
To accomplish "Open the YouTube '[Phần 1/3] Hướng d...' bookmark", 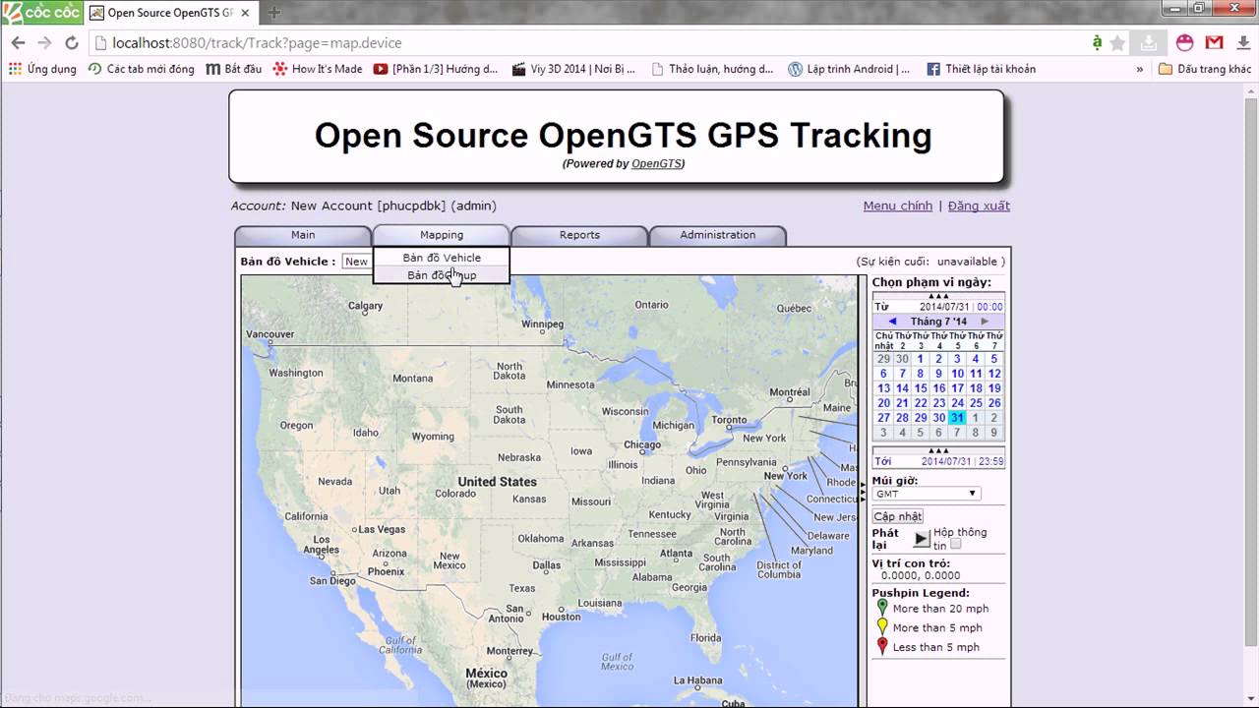I will (436, 69).
